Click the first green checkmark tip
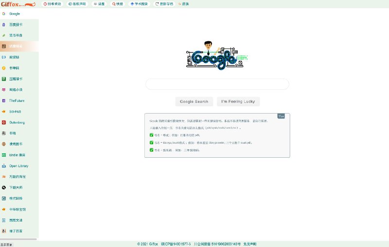The width and height of the screenshot is (389, 247). (x=152, y=134)
